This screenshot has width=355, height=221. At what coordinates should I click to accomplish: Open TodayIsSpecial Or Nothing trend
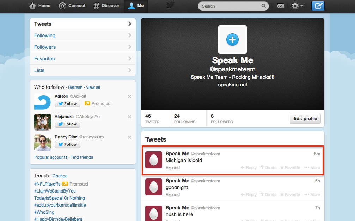[x=60, y=198]
